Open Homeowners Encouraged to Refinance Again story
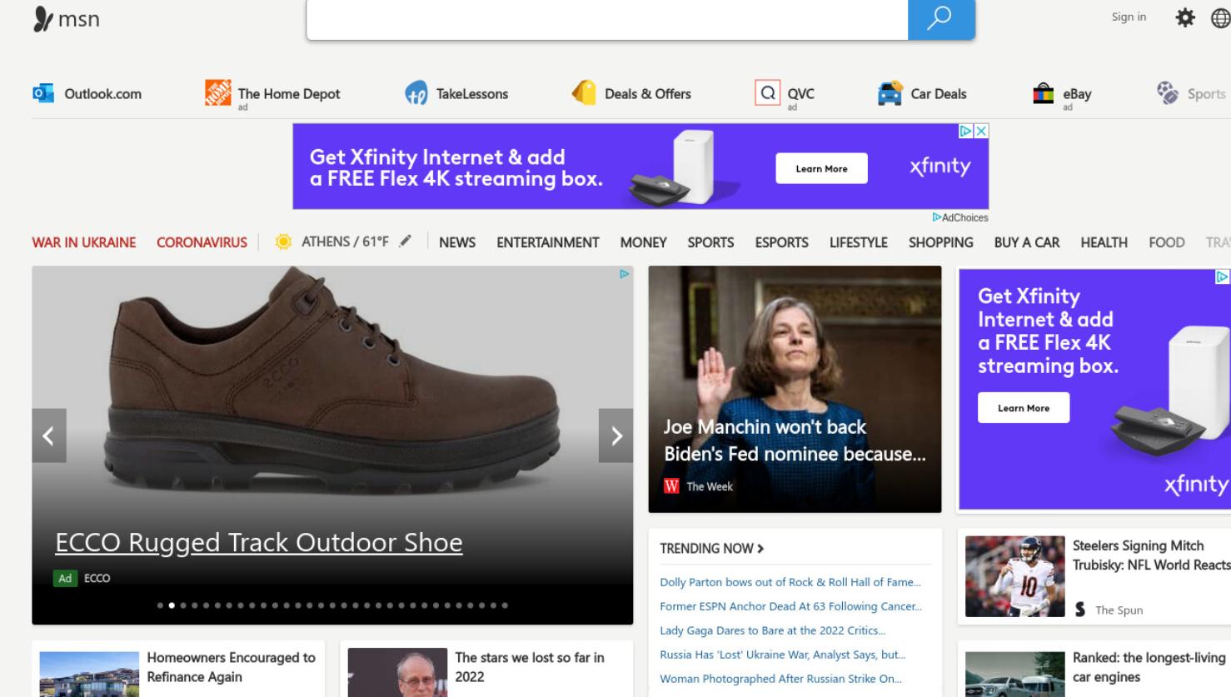Screen dimensions: 1231x697 point(232,667)
